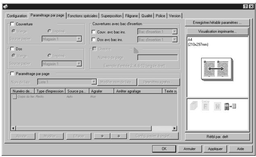Open the Superposition tab

[x=111, y=16]
